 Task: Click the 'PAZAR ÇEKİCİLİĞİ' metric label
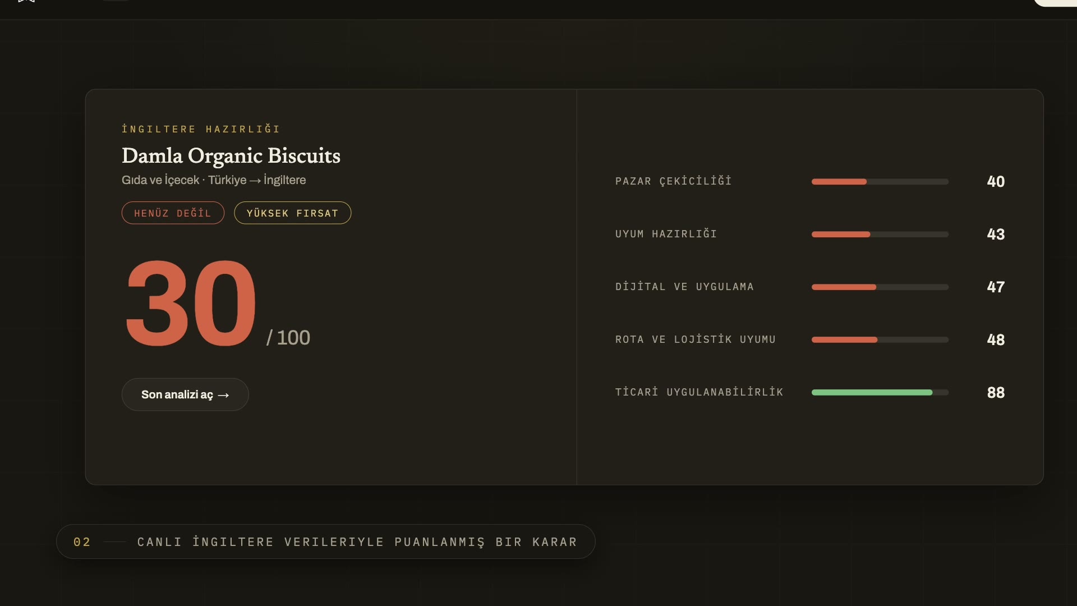pos(674,181)
